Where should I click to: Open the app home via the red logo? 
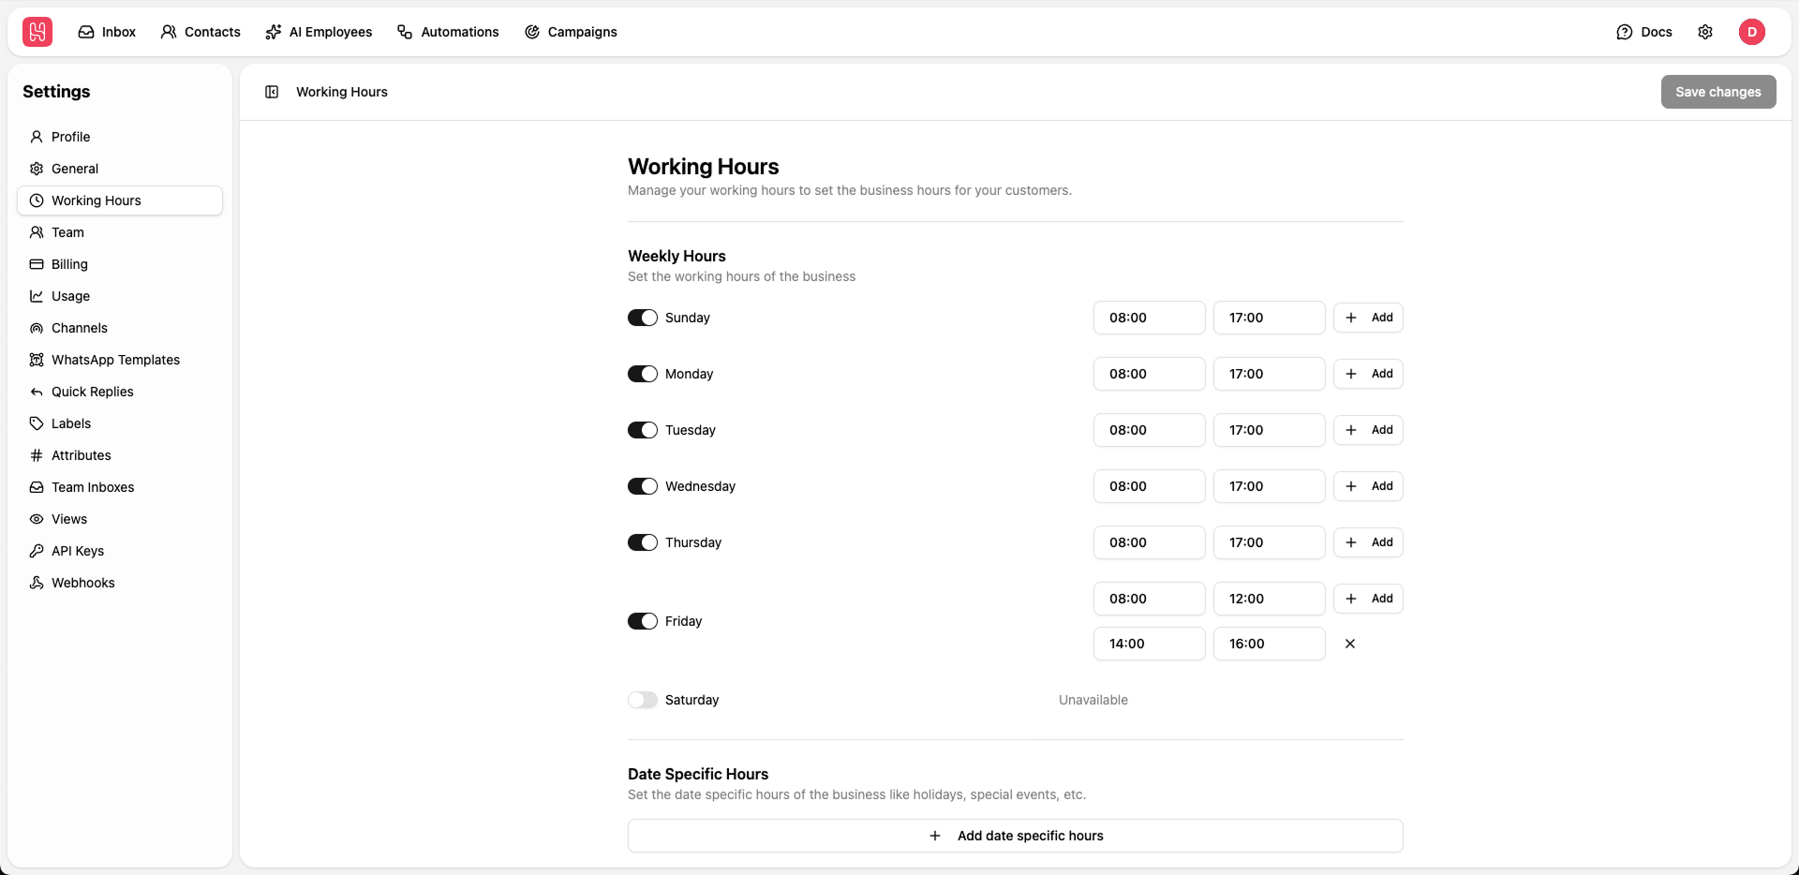[x=37, y=31]
